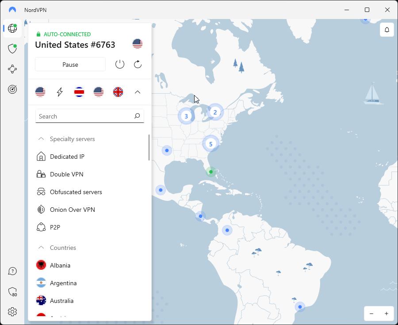Screen dimensions: 398x325
Task: Minimize the NordVPN window
Action: 346,10
